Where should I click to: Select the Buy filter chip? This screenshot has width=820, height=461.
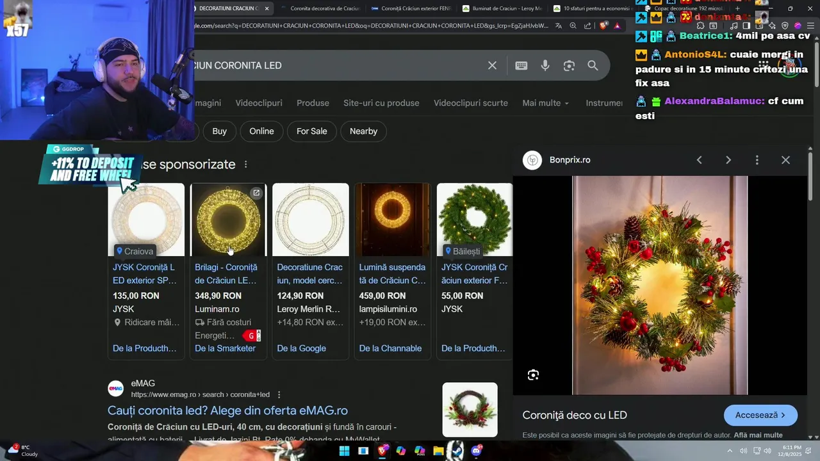point(220,131)
